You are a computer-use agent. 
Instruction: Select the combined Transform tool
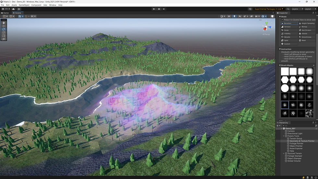pyautogui.click(x=4, y=39)
